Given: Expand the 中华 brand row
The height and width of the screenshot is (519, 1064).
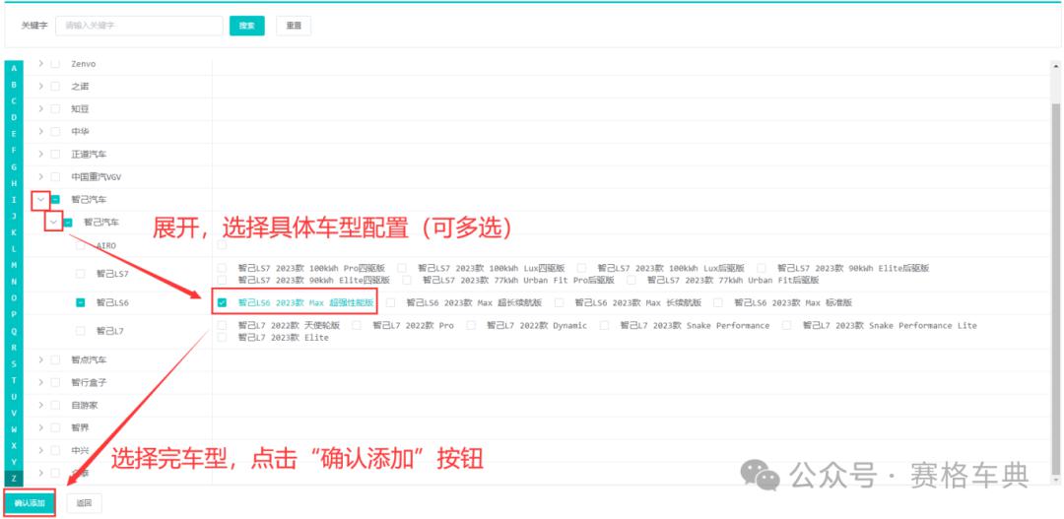Looking at the screenshot, I should click(x=40, y=131).
